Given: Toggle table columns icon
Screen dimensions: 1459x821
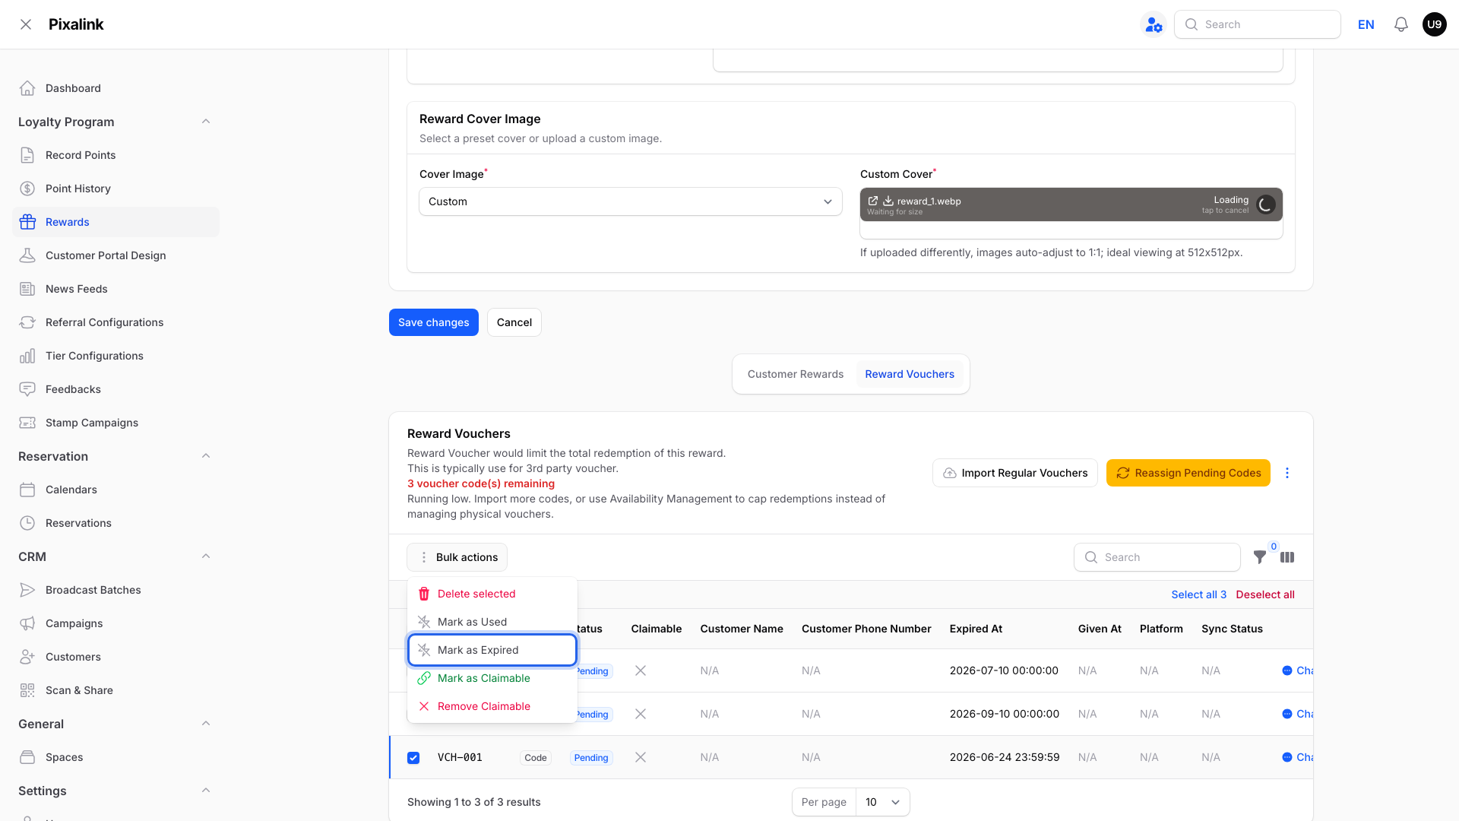Looking at the screenshot, I should point(1287,557).
